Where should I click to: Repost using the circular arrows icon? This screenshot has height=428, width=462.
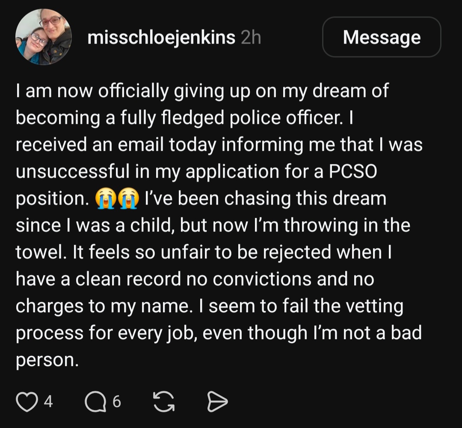pos(164,402)
